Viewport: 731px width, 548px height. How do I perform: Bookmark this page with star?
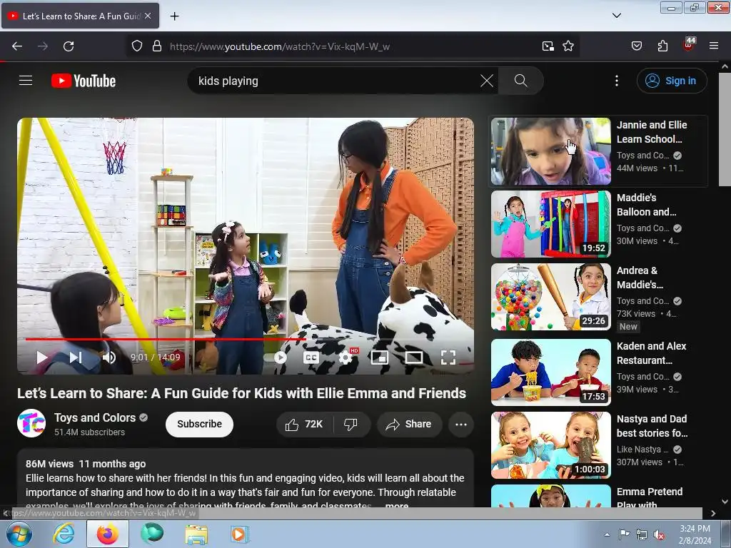click(568, 46)
